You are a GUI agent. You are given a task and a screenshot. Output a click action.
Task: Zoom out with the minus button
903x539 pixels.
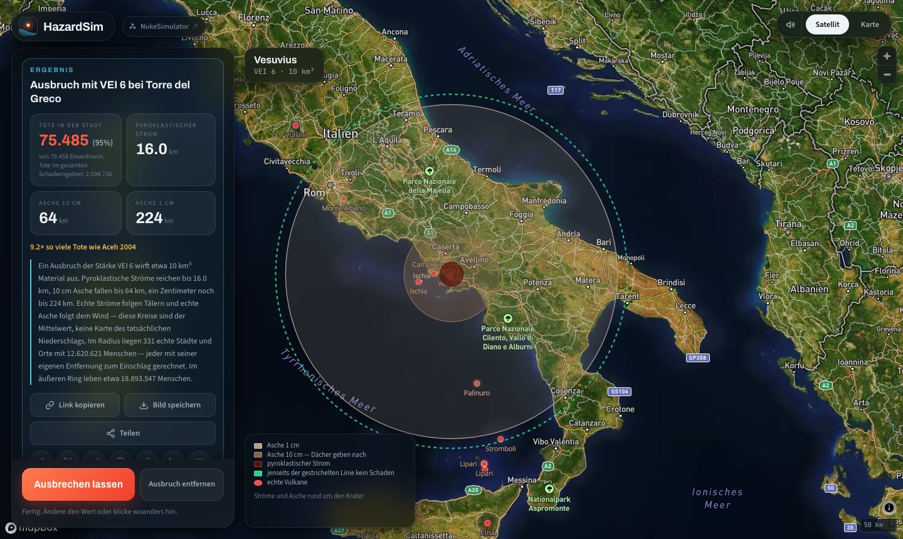[x=887, y=75]
